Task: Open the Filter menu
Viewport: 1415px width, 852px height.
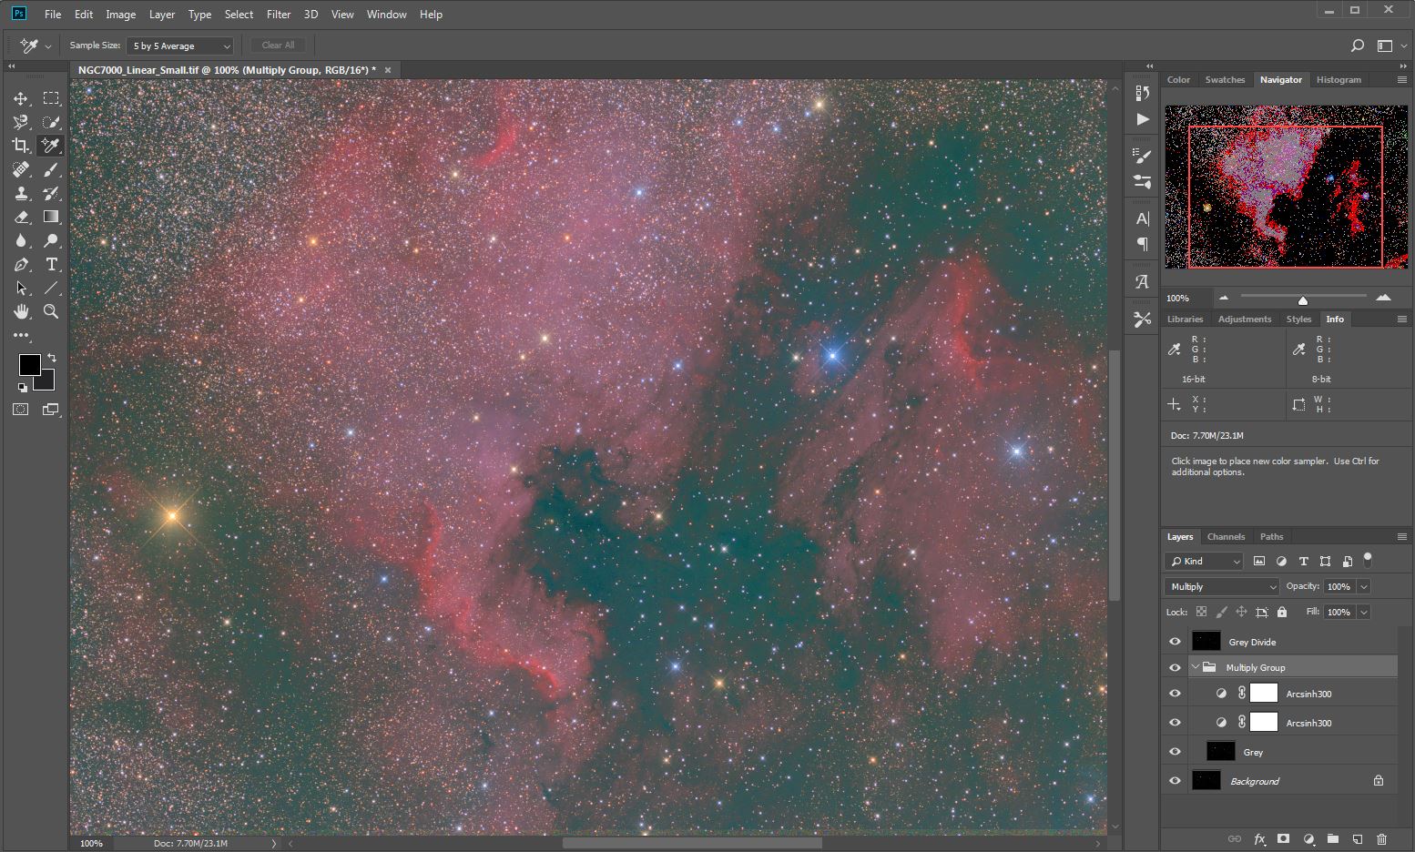Action: 279,15
